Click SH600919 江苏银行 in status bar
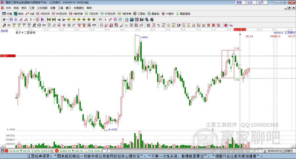 [280, 151]
